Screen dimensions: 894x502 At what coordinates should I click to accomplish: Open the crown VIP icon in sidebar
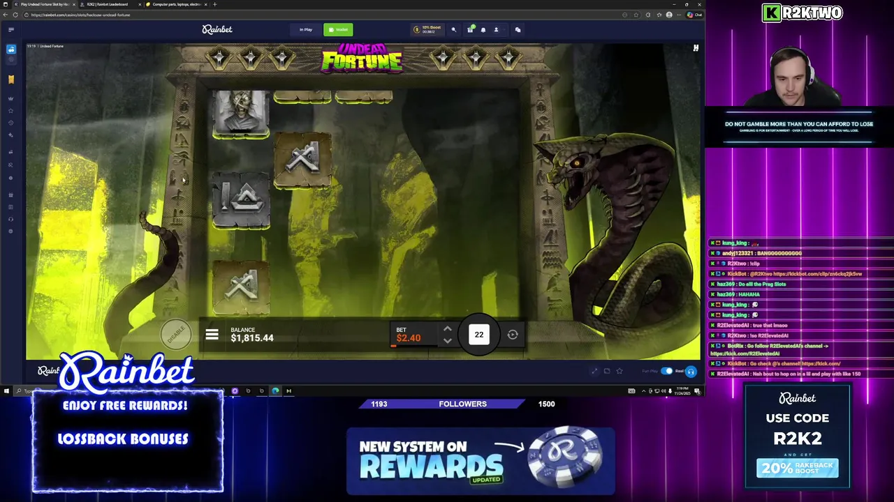[x=10, y=98]
